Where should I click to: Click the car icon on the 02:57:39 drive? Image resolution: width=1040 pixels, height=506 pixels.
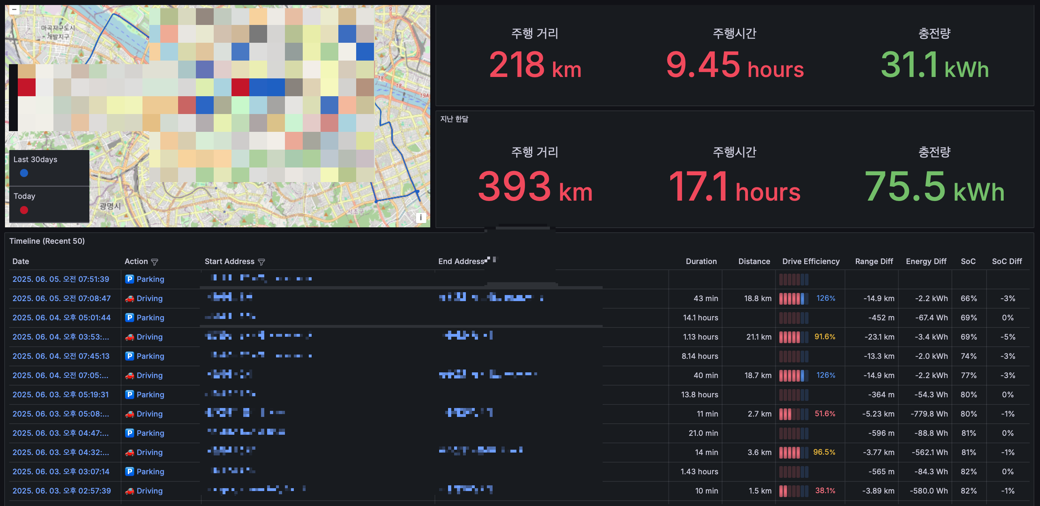pyautogui.click(x=129, y=491)
